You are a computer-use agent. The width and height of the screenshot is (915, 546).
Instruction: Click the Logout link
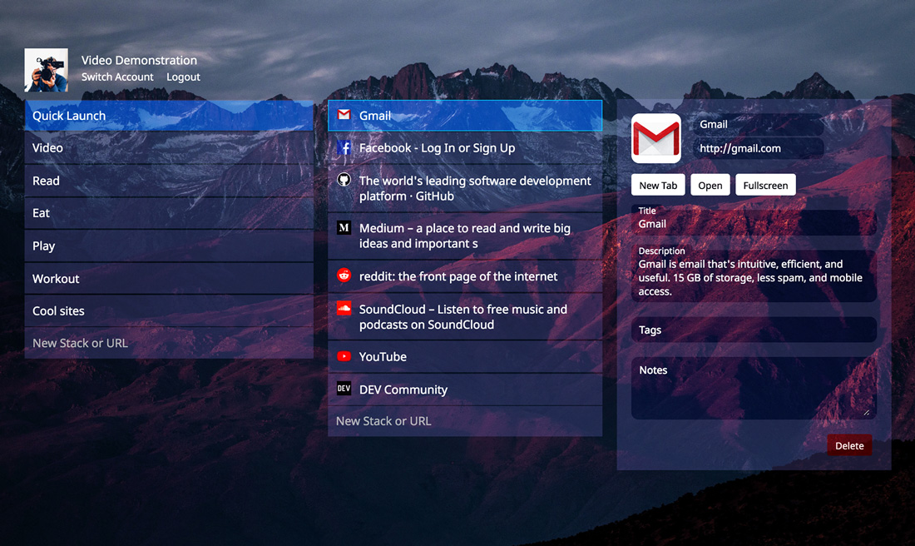pos(183,77)
